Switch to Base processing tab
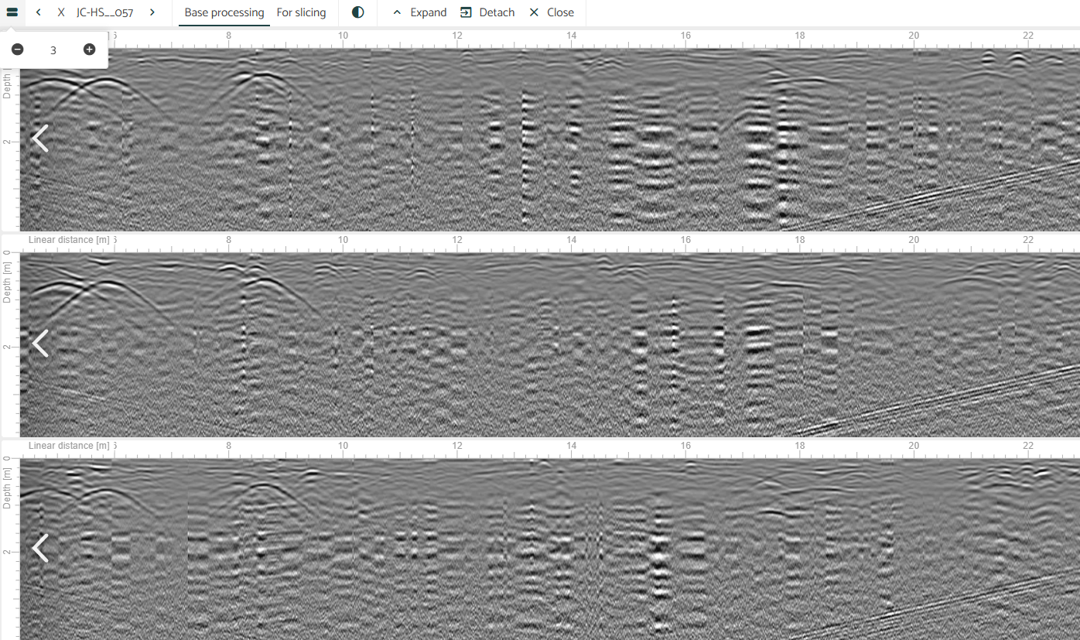1080x640 pixels. tap(224, 12)
